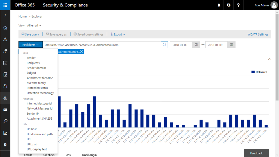Select Malware family from the filter menu
The height and width of the screenshot is (157, 279).
37,83
